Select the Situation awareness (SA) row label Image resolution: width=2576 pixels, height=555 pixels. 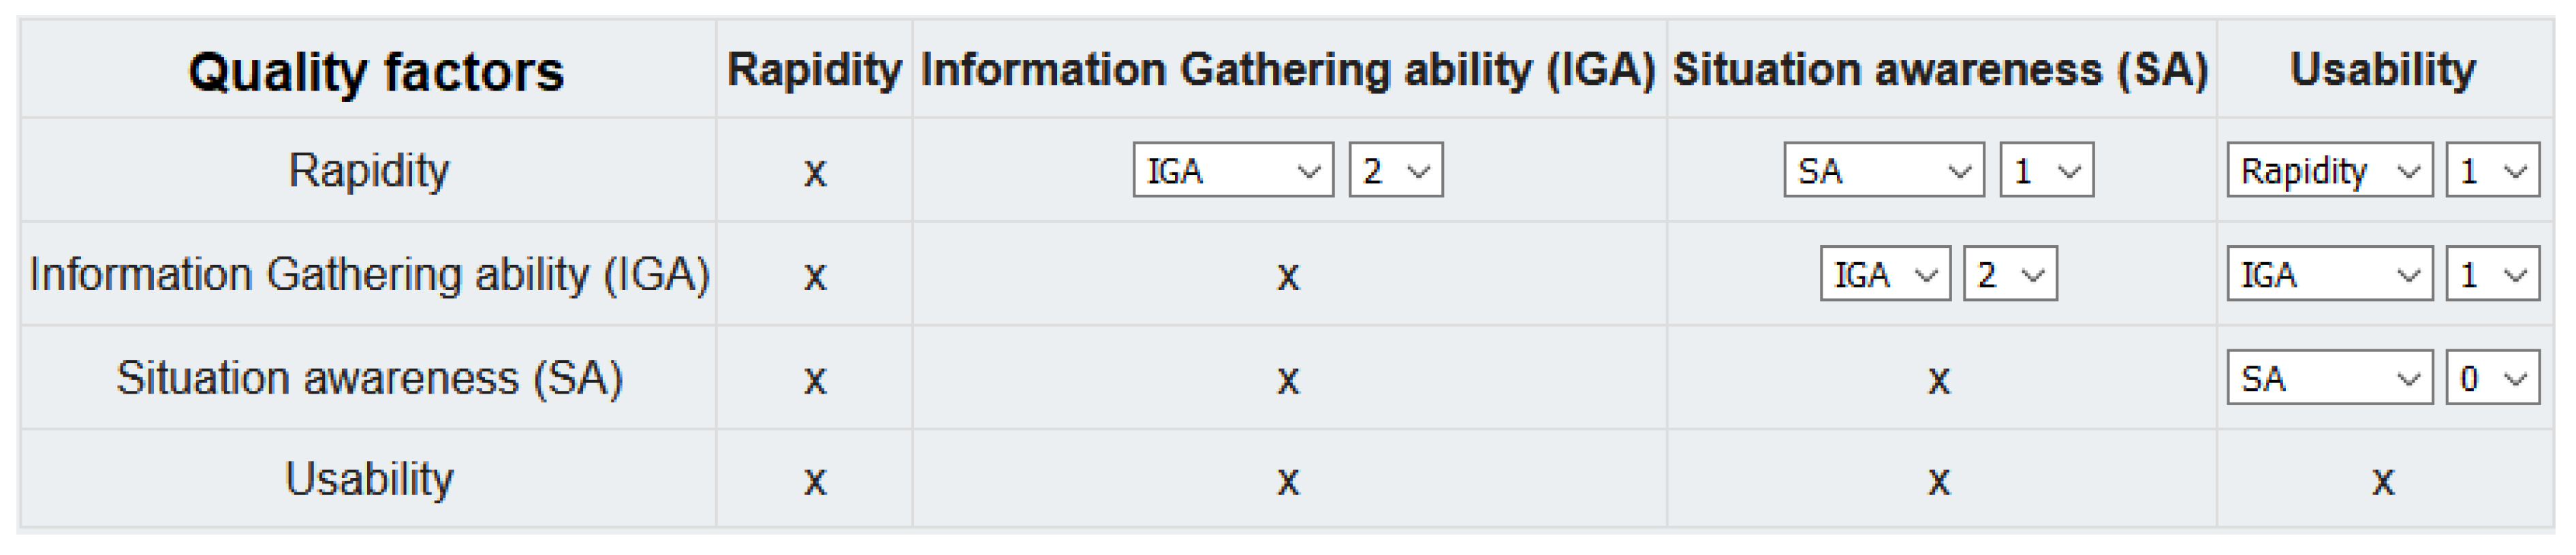tap(369, 378)
